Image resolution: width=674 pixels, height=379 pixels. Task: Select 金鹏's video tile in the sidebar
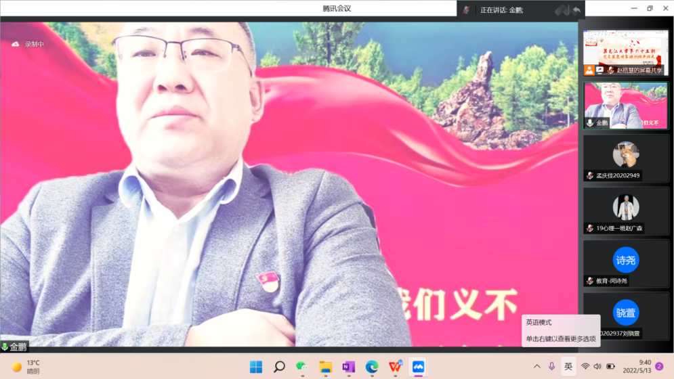pos(625,105)
